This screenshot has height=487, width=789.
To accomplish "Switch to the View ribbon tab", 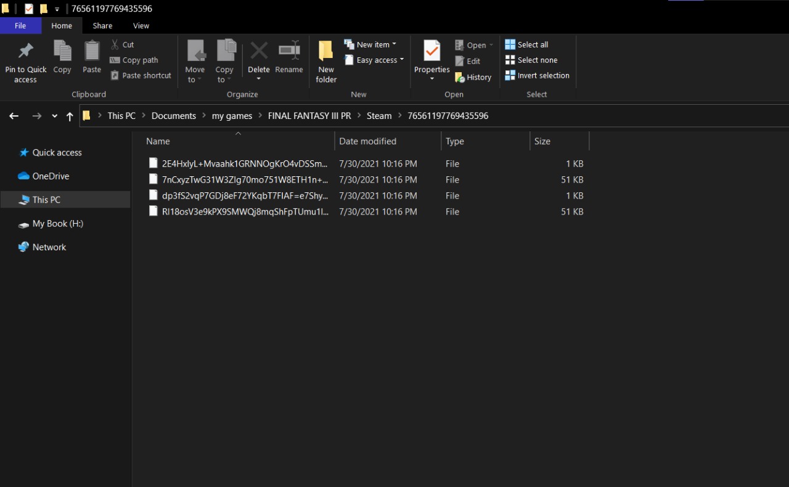I will point(141,26).
